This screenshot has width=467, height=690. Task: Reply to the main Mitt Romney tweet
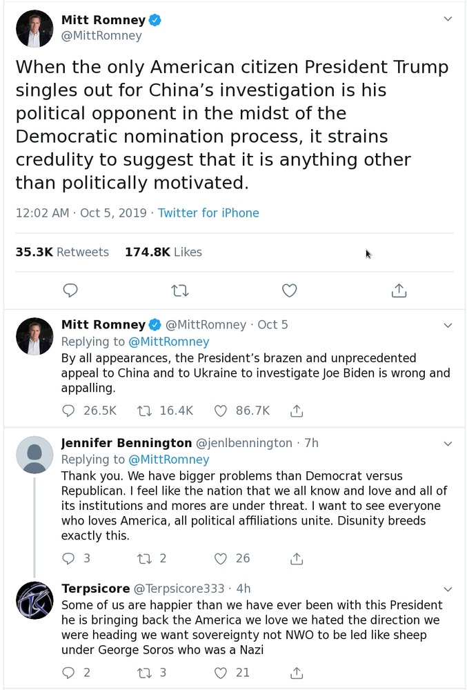click(70, 290)
